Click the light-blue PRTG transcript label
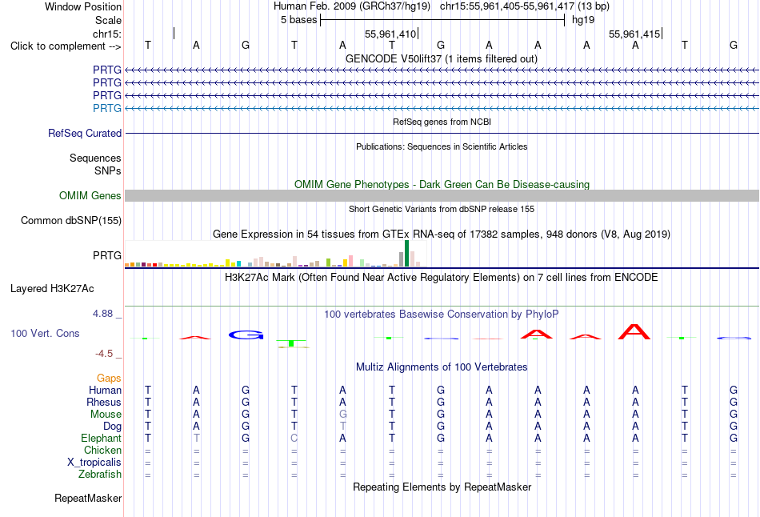Image resolution: width=760 pixels, height=517 pixels. [x=107, y=108]
